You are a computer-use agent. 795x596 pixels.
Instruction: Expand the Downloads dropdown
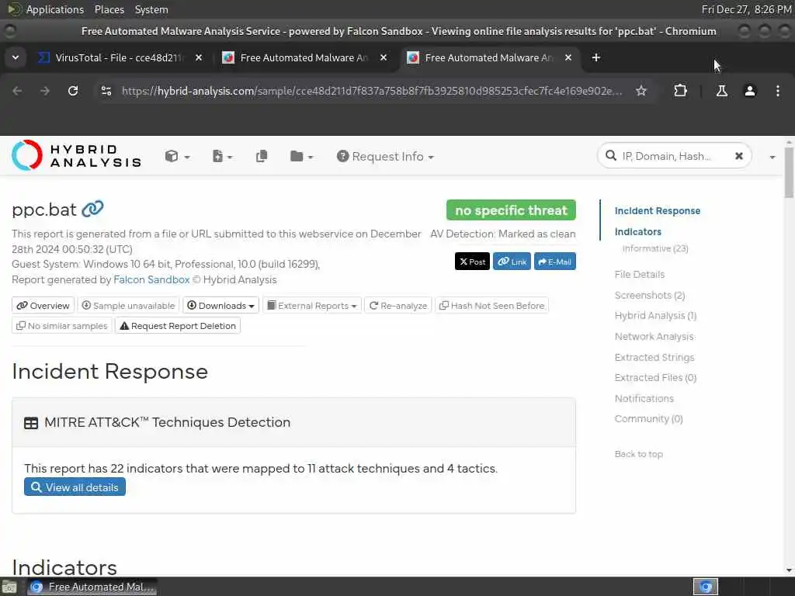click(x=220, y=306)
